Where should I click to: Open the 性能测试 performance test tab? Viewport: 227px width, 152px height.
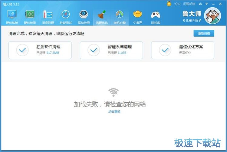(66, 17)
